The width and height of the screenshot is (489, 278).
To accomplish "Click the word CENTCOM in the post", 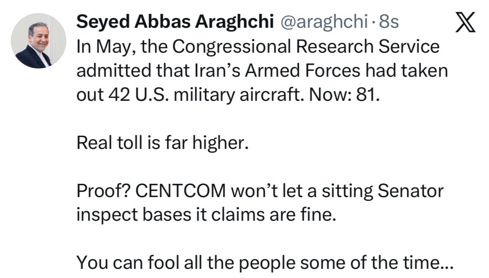I will [x=180, y=191].
